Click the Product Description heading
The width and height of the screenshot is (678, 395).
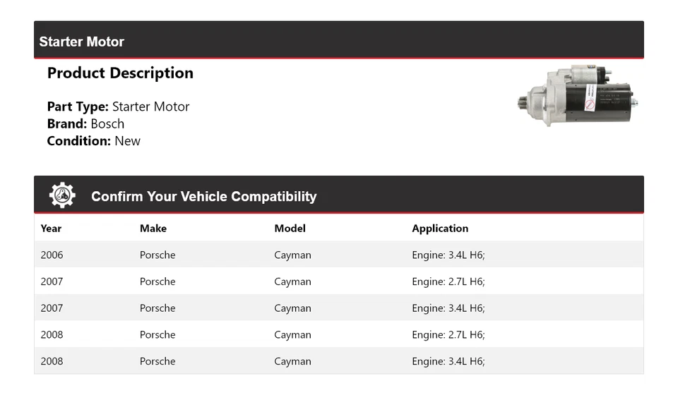pyautogui.click(x=120, y=73)
